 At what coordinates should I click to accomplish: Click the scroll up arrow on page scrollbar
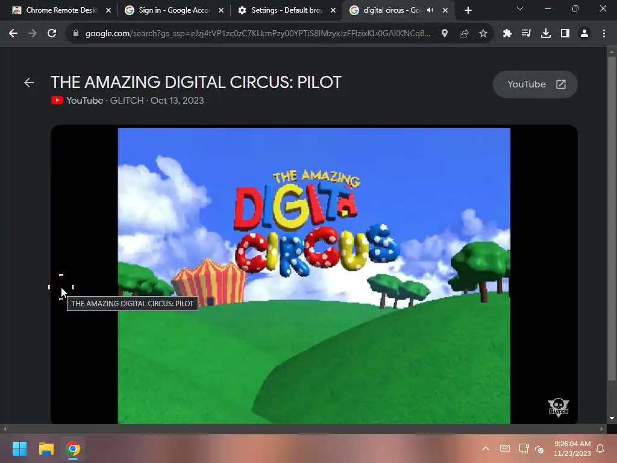click(612, 52)
